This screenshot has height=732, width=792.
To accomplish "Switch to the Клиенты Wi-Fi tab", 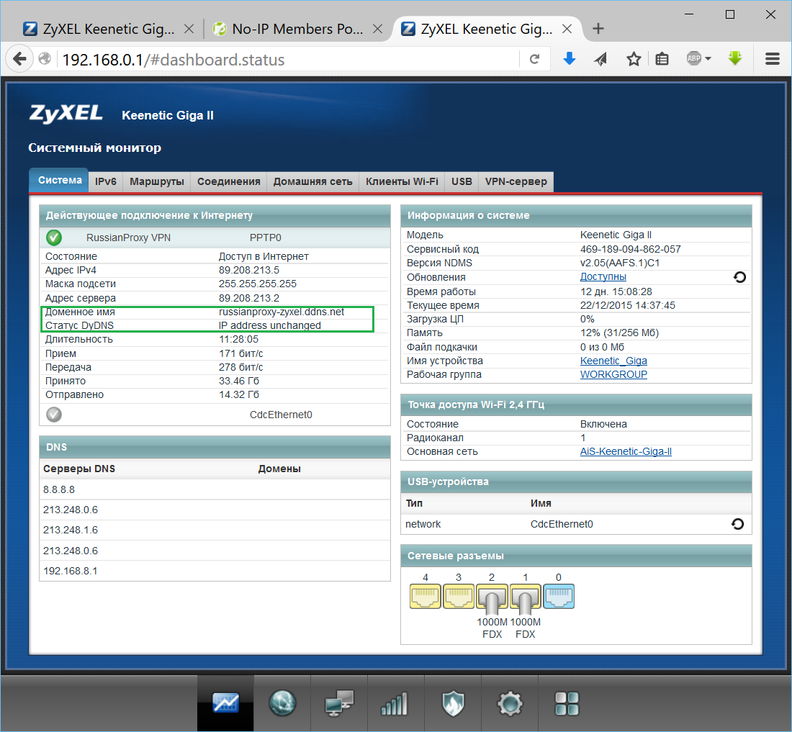I will click(x=402, y=181).
